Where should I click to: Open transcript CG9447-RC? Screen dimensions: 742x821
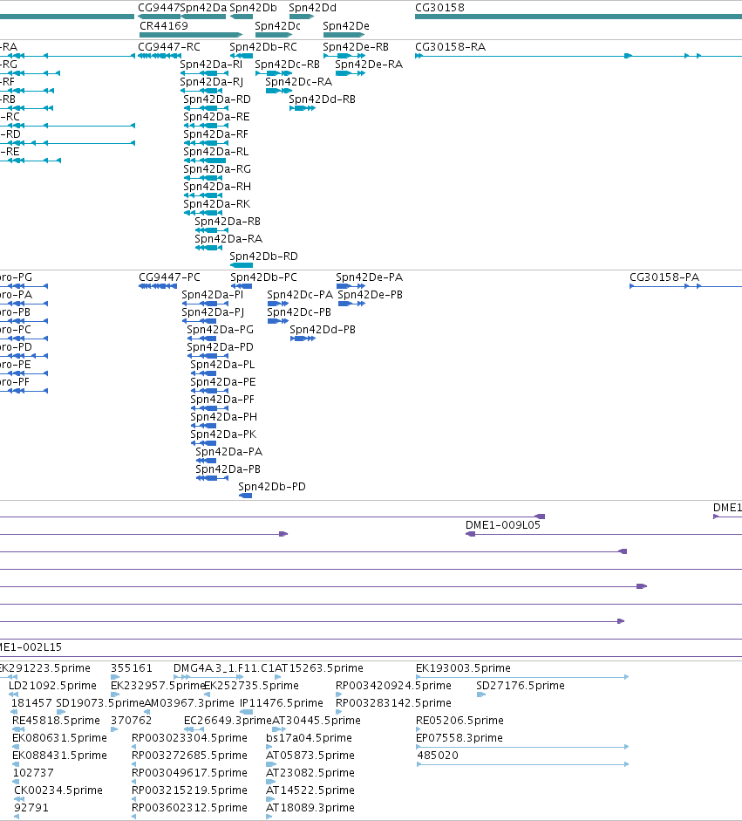(x=160, y=56)
